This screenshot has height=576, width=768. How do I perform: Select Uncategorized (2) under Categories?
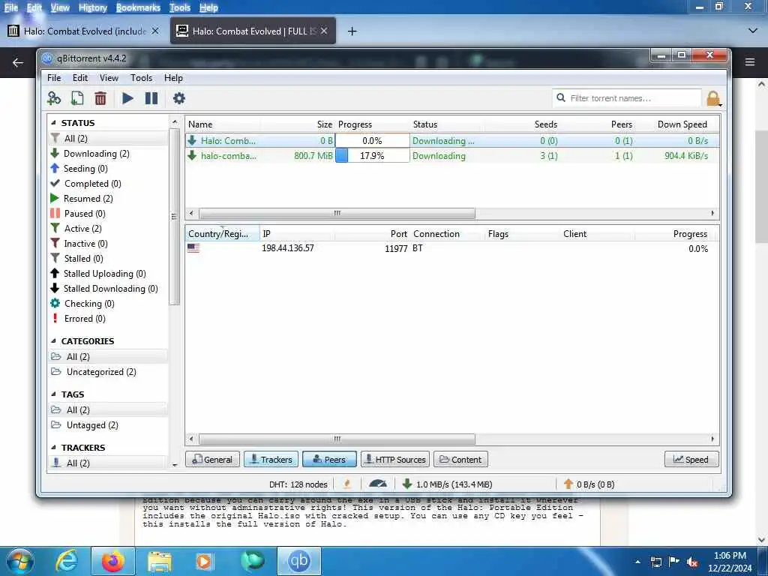pos(108,372)
